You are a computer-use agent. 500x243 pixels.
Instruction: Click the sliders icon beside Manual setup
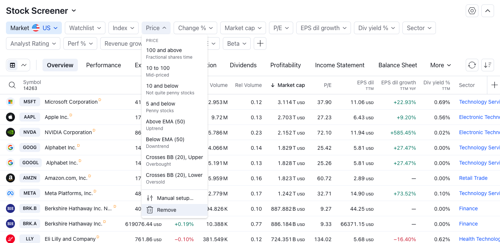(x=150, y=198)
